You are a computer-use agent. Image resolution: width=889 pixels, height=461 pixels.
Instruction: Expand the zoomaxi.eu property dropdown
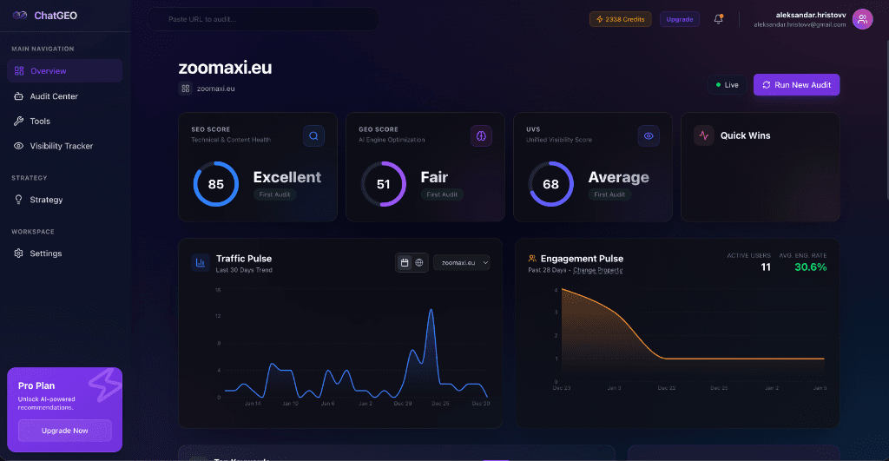pos(462,262)
